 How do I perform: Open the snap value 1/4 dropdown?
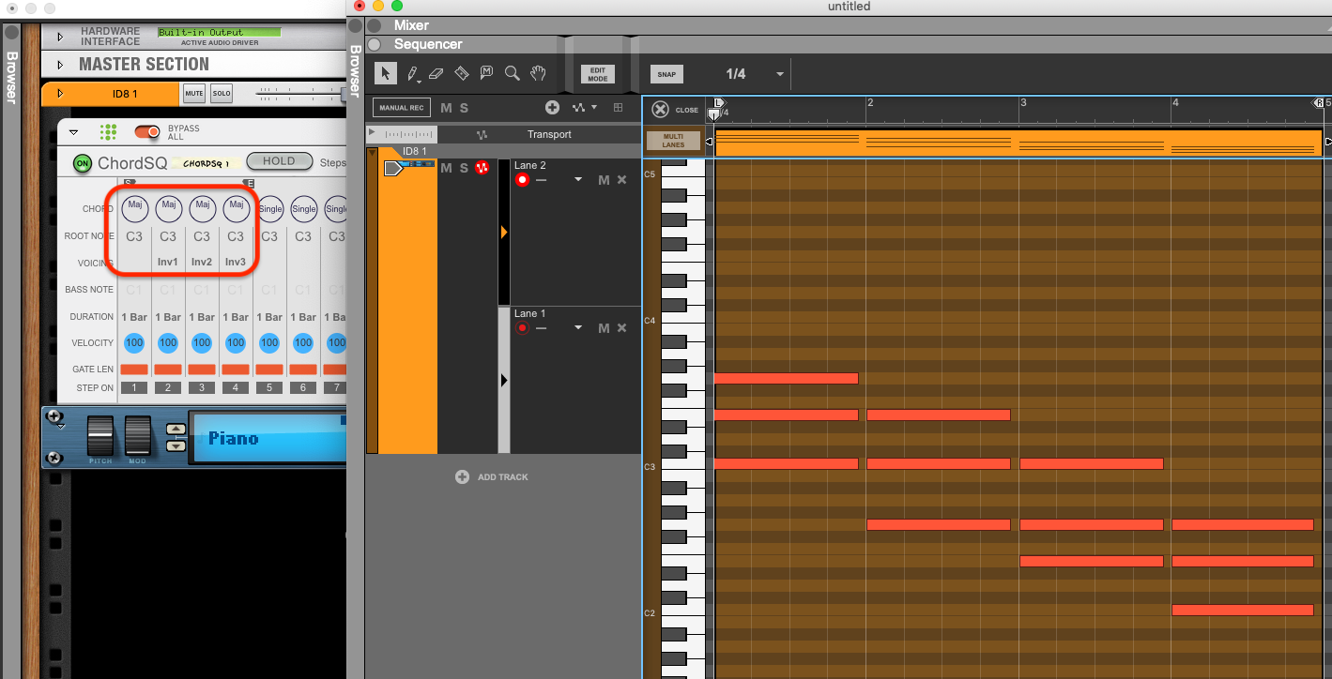click(779, 74)
